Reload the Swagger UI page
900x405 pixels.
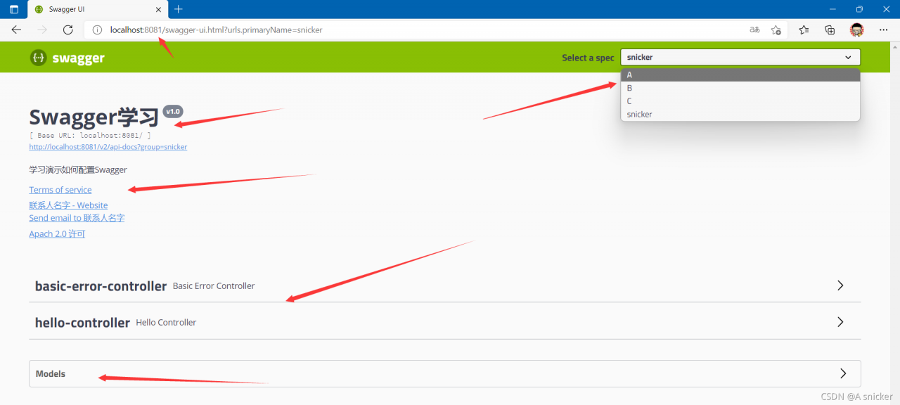(68, 30)
